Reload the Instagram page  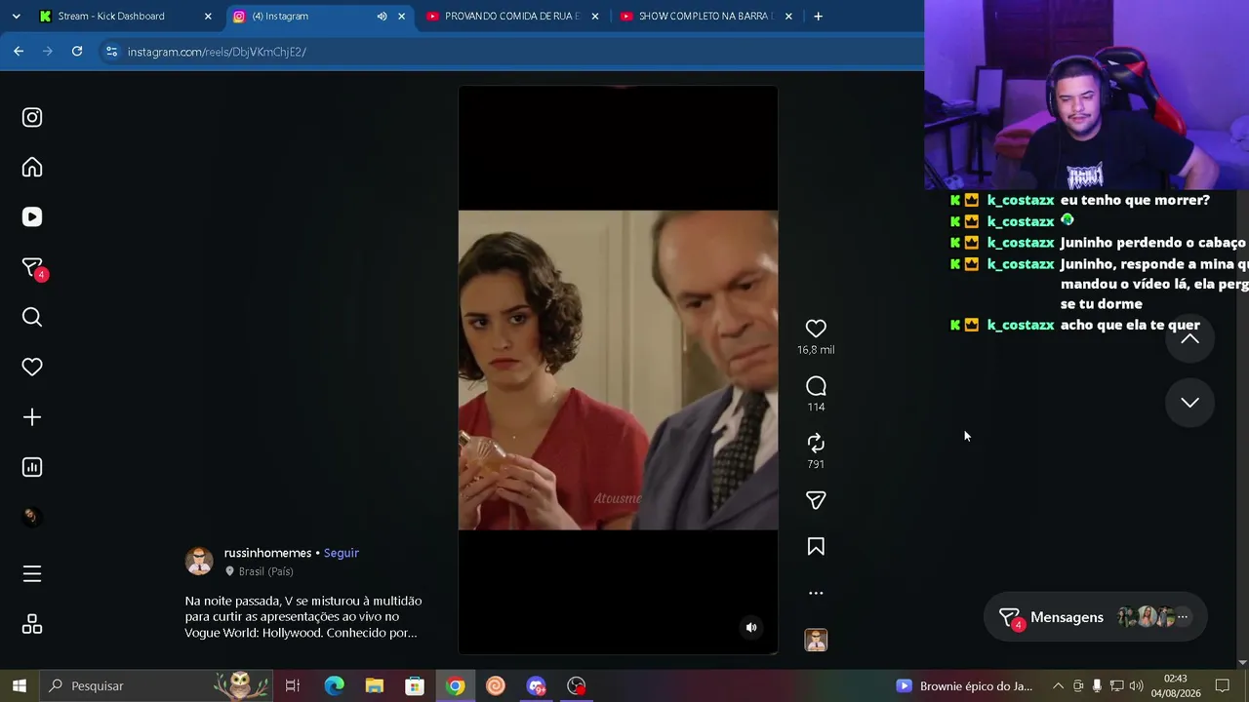point(77,51)
